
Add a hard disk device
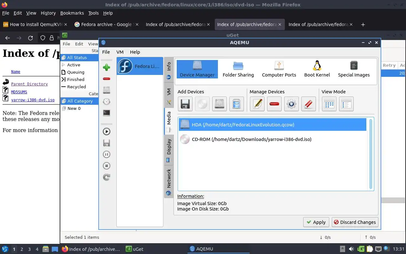[219, 104]
